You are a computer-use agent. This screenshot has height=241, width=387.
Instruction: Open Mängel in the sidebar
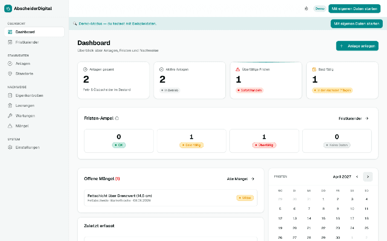pos(34,126)
